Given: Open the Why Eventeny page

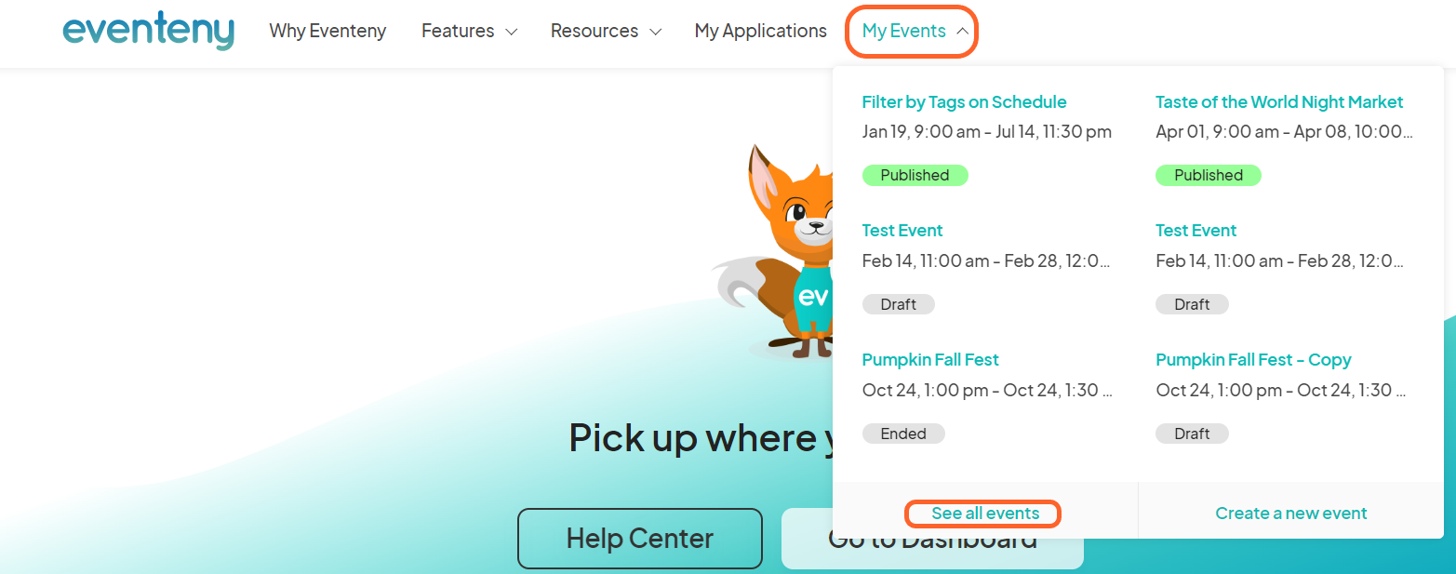Looking at the screenshot, I should tap(327, 32).
